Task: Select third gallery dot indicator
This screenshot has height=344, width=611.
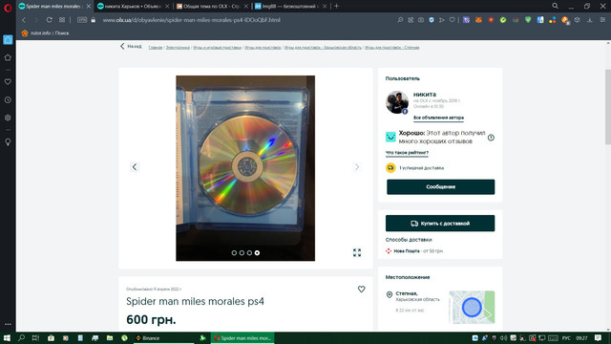Action: point(249,252)
